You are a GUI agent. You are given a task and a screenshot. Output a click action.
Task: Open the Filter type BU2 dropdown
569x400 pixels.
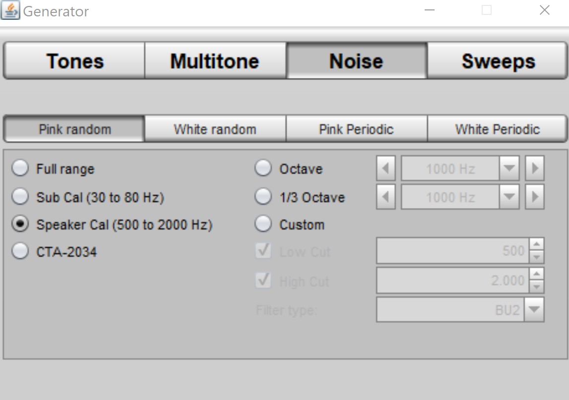pos(534,310)
